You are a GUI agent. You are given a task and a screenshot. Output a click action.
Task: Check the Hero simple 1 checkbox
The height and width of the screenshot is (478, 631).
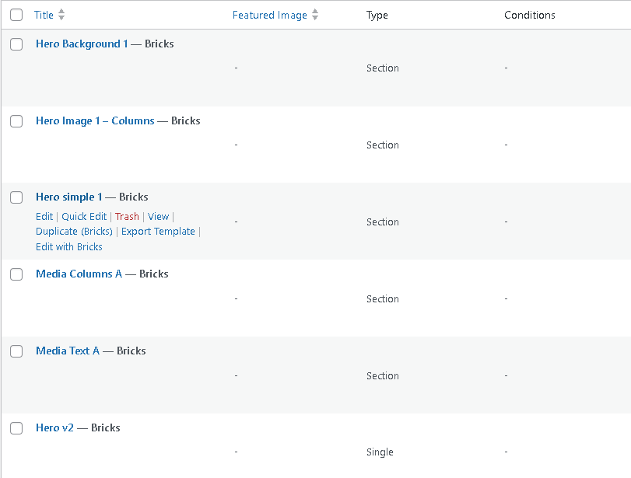16,197
